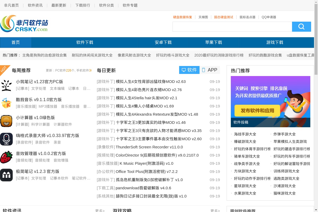Screen dimensions: 318x212
Task: Open K Music Player(附激活码) v1.0 entry
Action: click(x=147, y=163)
